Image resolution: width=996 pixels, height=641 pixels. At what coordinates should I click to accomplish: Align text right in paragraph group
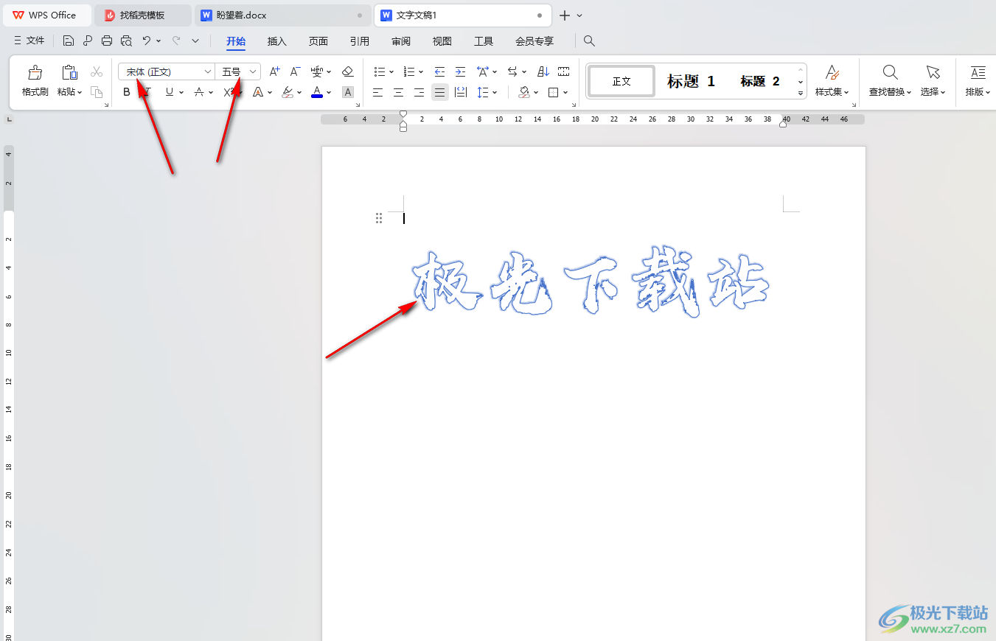[419, 92]
